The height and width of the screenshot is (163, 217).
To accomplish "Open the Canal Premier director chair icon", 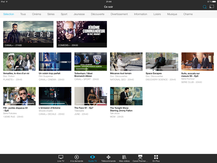I will pyautogui.click(x=140, y=157).
